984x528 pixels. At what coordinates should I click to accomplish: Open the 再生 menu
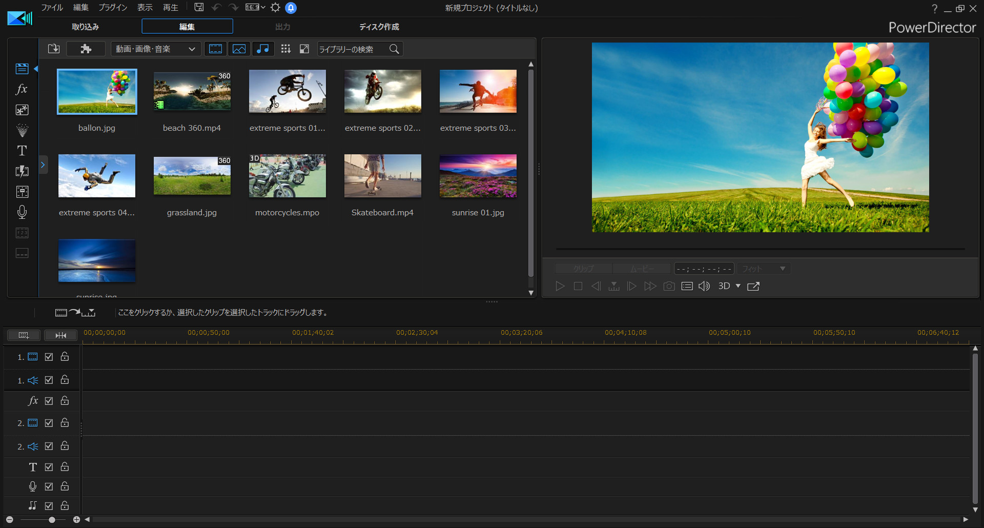tap(171, 7)
